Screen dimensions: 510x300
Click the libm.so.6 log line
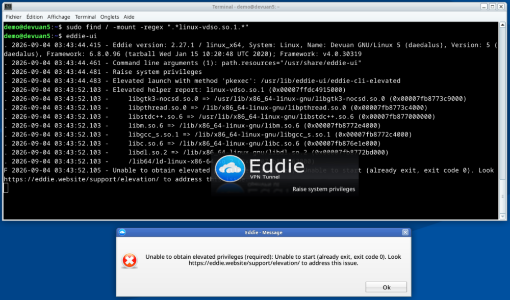pos(192,125)
